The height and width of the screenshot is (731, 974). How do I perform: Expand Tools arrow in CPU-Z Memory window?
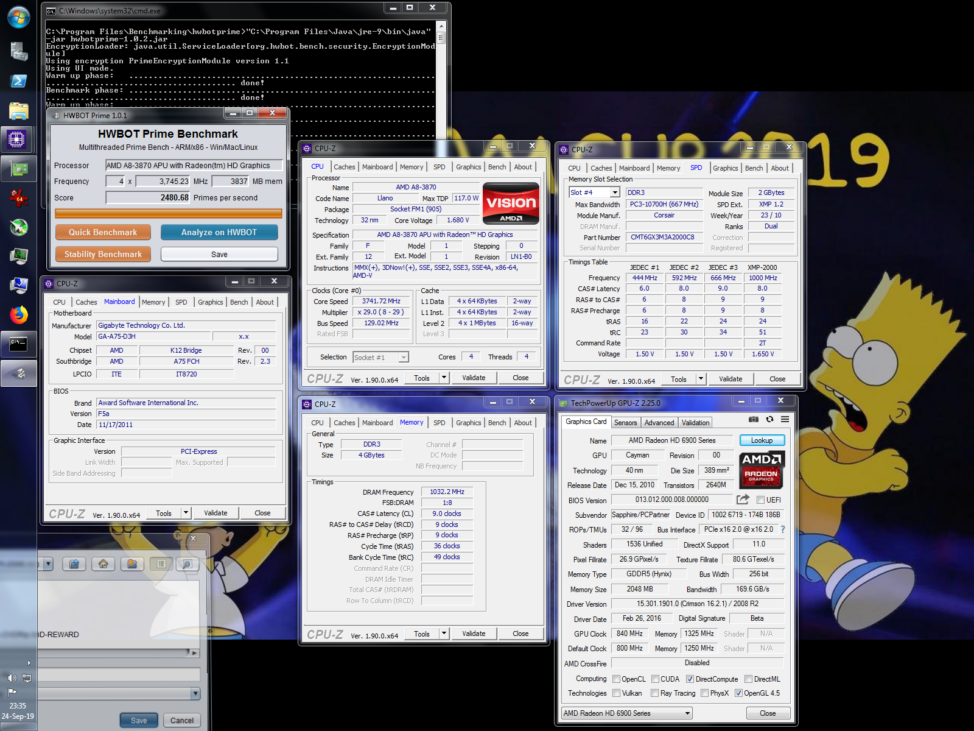tap(444, 634)
